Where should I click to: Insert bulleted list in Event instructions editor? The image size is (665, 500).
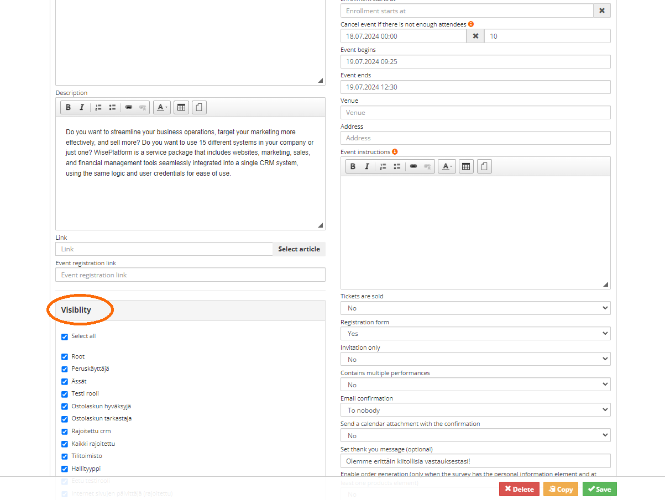pyautogui.click(x=397, y=166)
